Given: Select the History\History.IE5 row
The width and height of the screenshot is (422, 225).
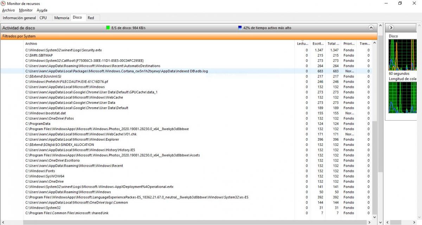Looking at the screenshot, I should point(186,150).
